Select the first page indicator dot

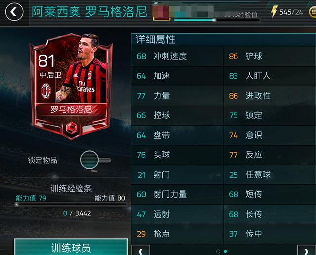click(x=218, y=251)
